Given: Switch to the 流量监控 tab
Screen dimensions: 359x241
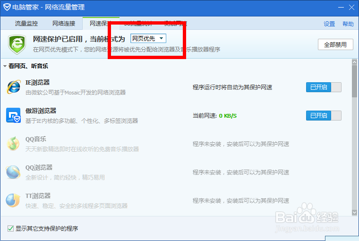Looking at the screenshot, I should 26,23.
